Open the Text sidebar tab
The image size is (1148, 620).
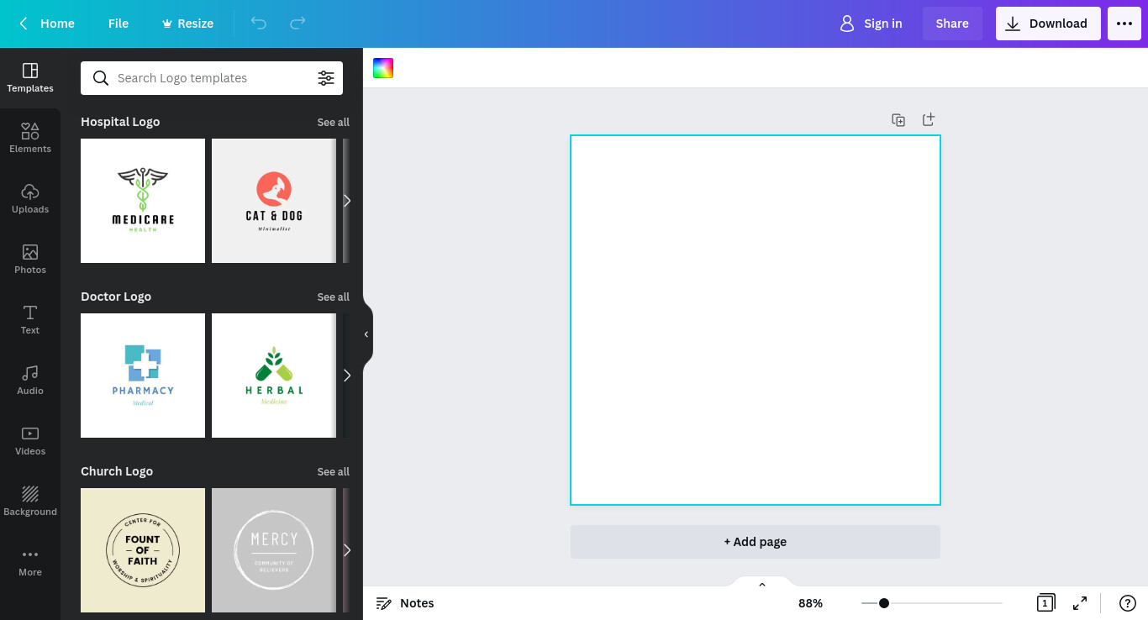click(x=30, y=320)
